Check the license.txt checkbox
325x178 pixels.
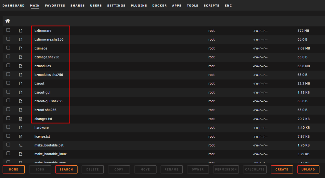pos(8,136)
